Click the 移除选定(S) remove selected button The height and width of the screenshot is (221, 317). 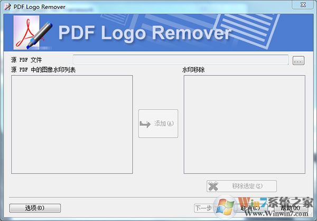click(241, 186)
